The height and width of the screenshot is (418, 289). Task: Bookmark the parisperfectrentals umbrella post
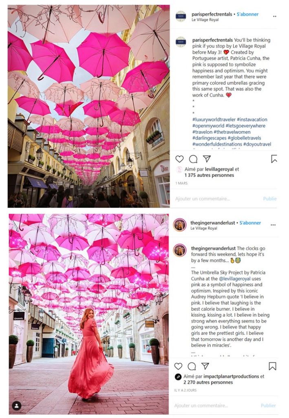click(274, 159)
